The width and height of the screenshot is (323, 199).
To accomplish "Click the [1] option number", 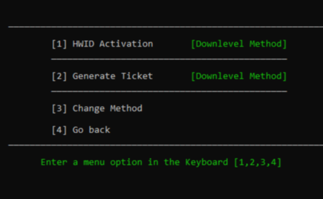I will click(x=59, y=44).
